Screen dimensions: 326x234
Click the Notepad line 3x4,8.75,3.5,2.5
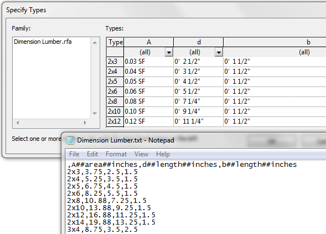coord(102,230)
